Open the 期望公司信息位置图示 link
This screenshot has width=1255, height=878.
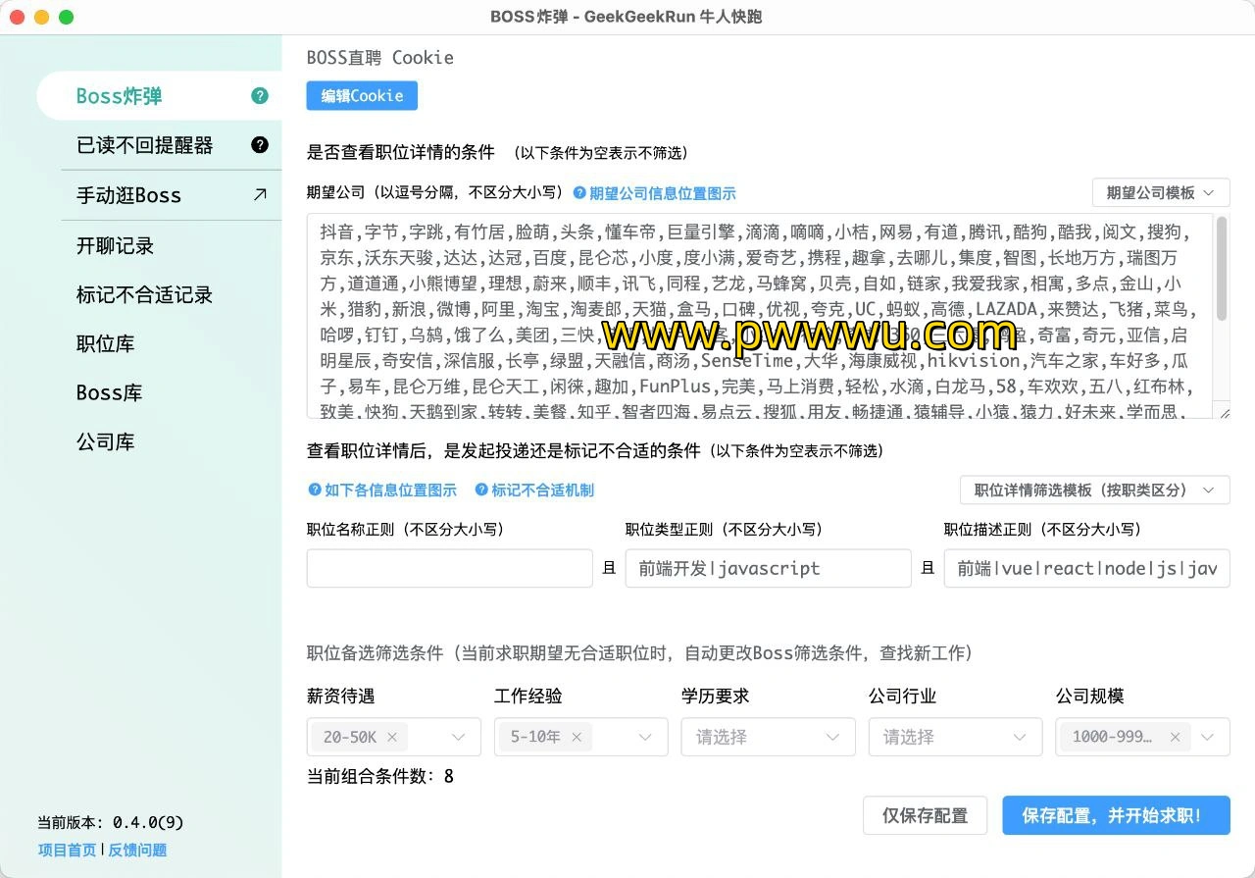coord(662,193)
